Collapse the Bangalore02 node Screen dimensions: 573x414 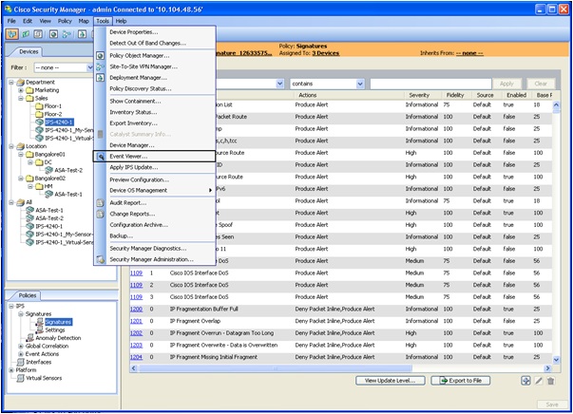(21, 179)
